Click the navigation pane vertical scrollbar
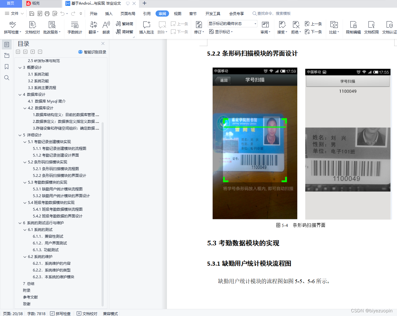The image size is (397, 316). click(x=102, y=214)
